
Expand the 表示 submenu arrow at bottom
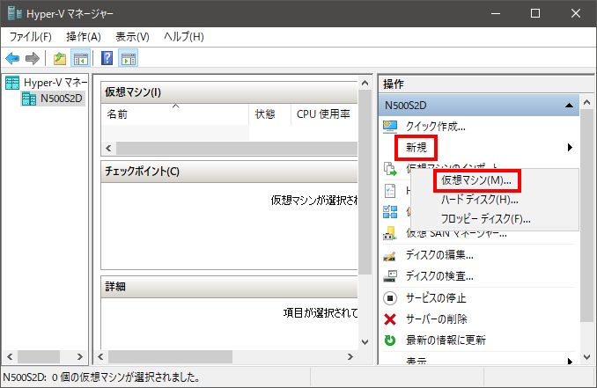point(570,361)
